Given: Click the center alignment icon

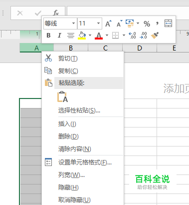Looking at the screenshot, I should click(71, 35).
